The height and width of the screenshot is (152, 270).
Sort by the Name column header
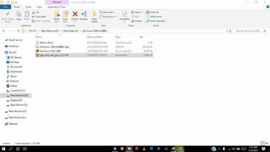coord(60,37)
